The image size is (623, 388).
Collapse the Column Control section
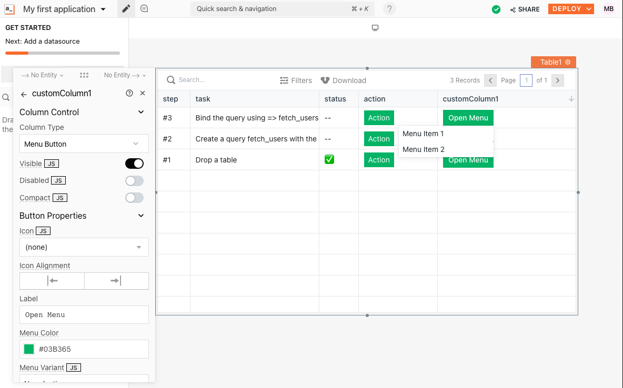click(140, 112)
